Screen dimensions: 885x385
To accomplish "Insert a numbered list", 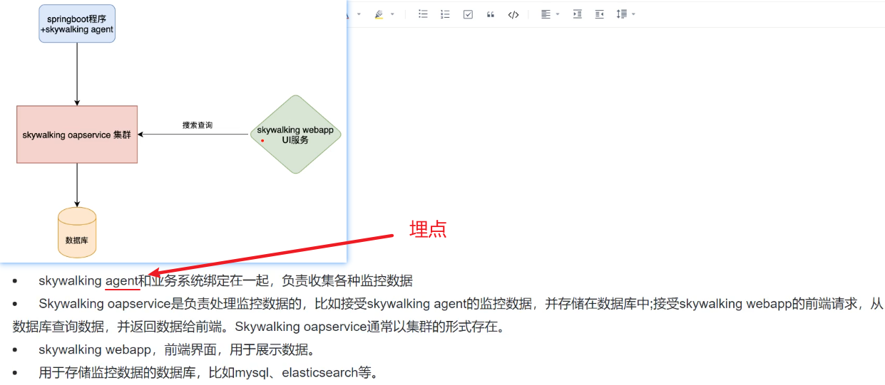I will coord(445,14).
